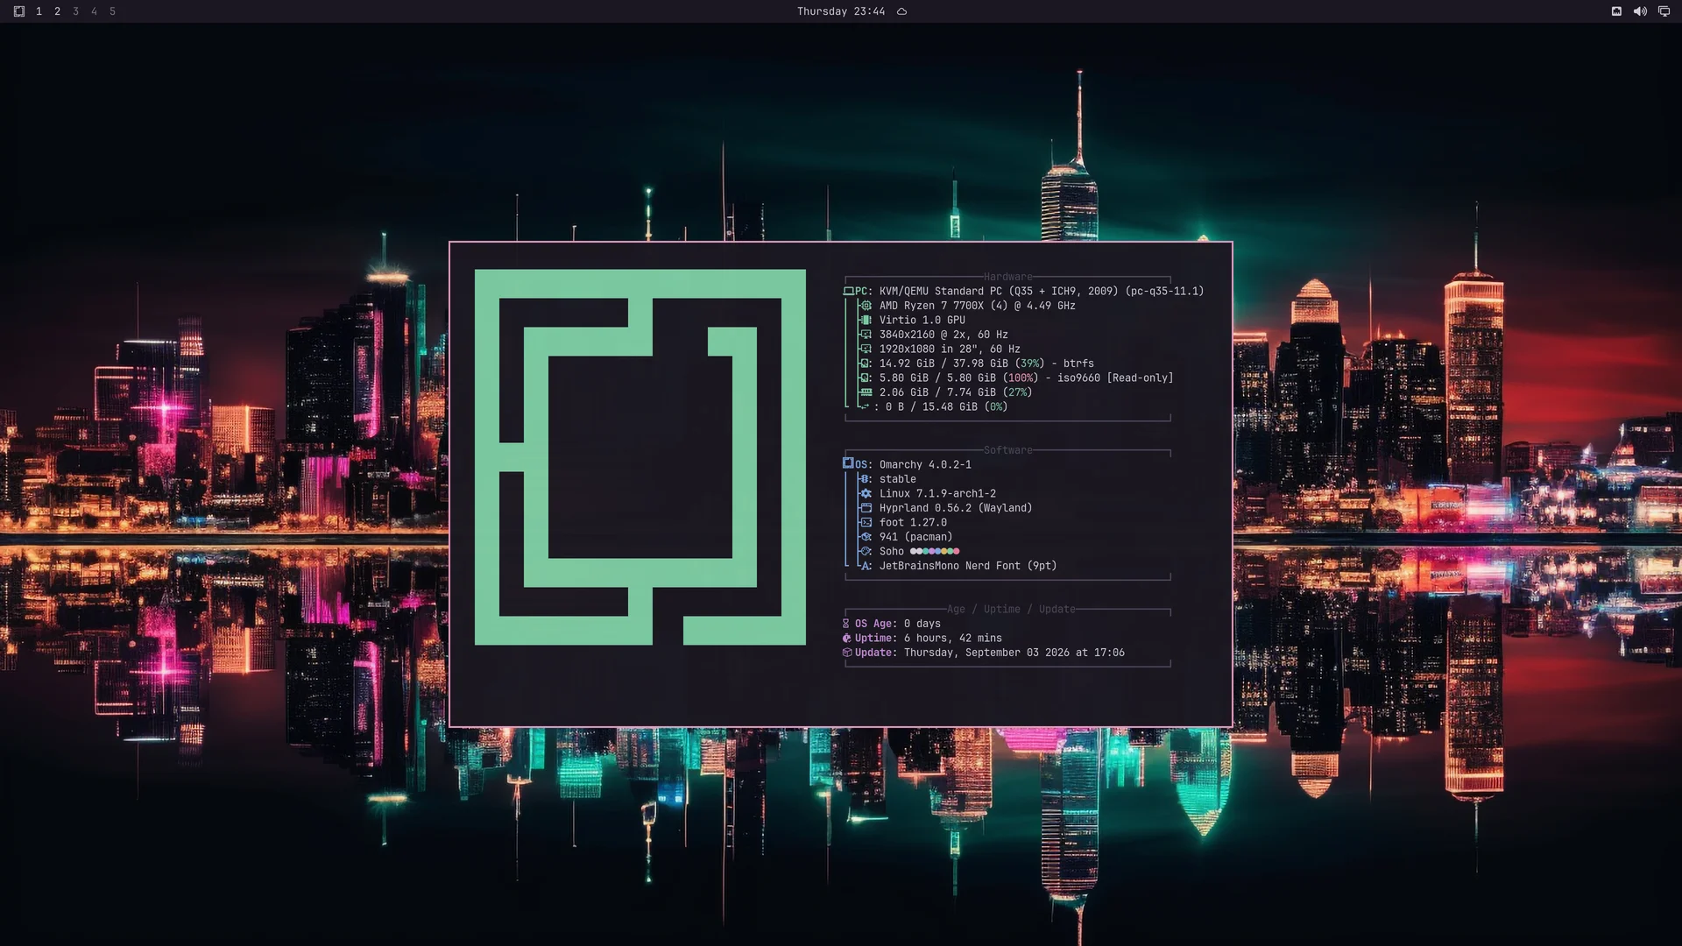Open the Omarchy menu icon
1682x946 pixels.
19,11
